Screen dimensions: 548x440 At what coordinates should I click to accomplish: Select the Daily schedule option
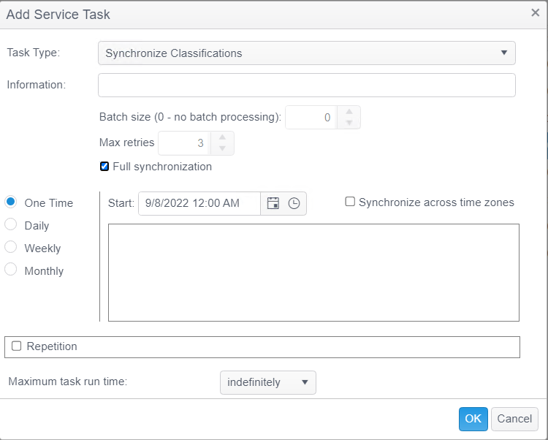[x=11, y=225]
